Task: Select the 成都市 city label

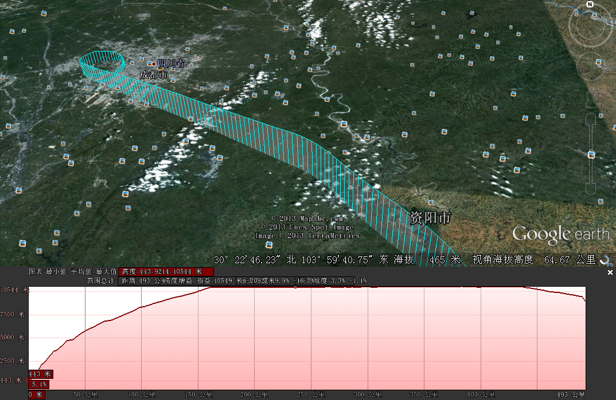Action: [154, 75]
